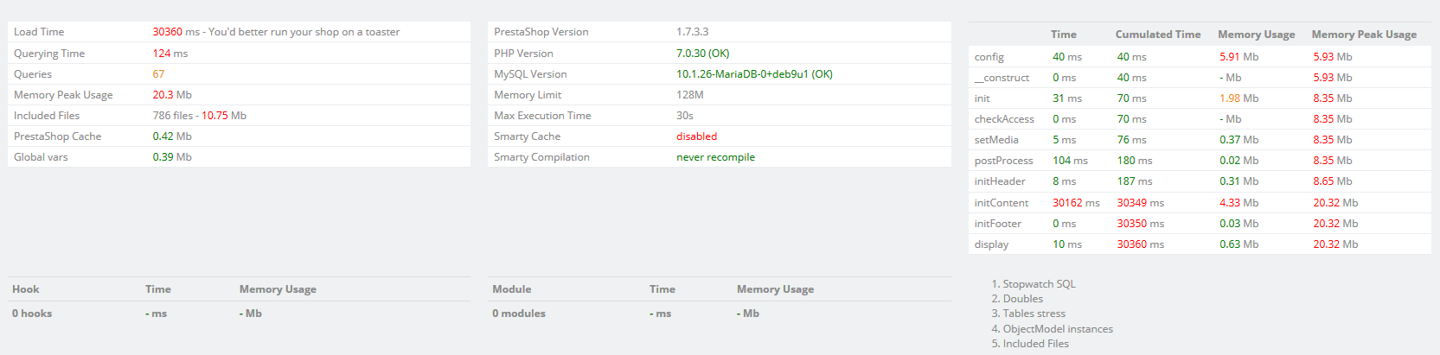Select the Hook column header
The width and height of the screenshot is (1440, 355).
[26, 289]
